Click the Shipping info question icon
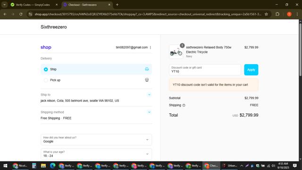The height and width of the screenshot is (170, 302). click(184, 105)
